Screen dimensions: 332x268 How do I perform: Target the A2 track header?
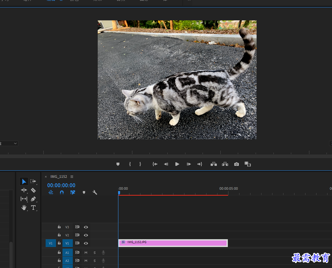coord(67,261)
